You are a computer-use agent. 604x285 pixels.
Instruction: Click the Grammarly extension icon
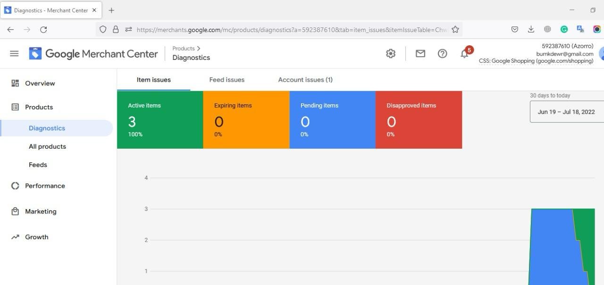(x=564, y=29)
